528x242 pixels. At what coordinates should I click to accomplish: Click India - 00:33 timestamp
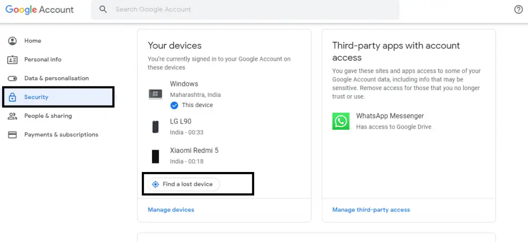[x=187, y=132]
